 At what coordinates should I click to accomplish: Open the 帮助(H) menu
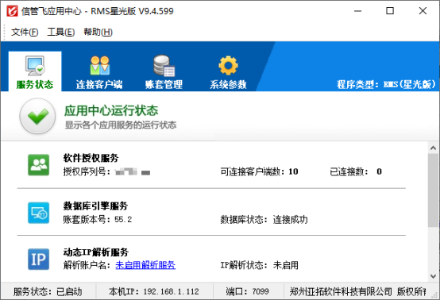tap(98, 32)
